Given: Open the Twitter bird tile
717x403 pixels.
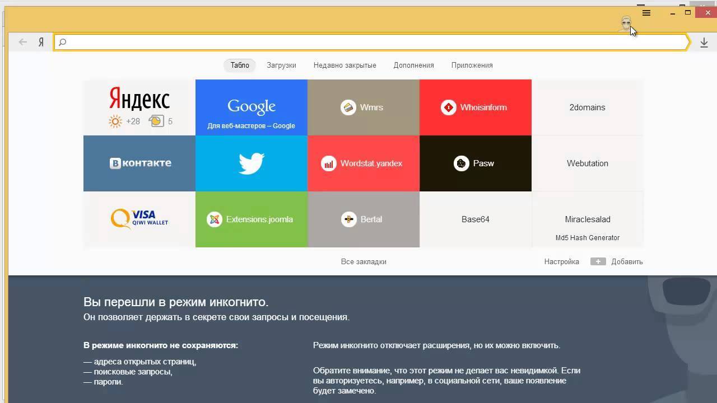Looking at the screenshot, I should point(252,163).
